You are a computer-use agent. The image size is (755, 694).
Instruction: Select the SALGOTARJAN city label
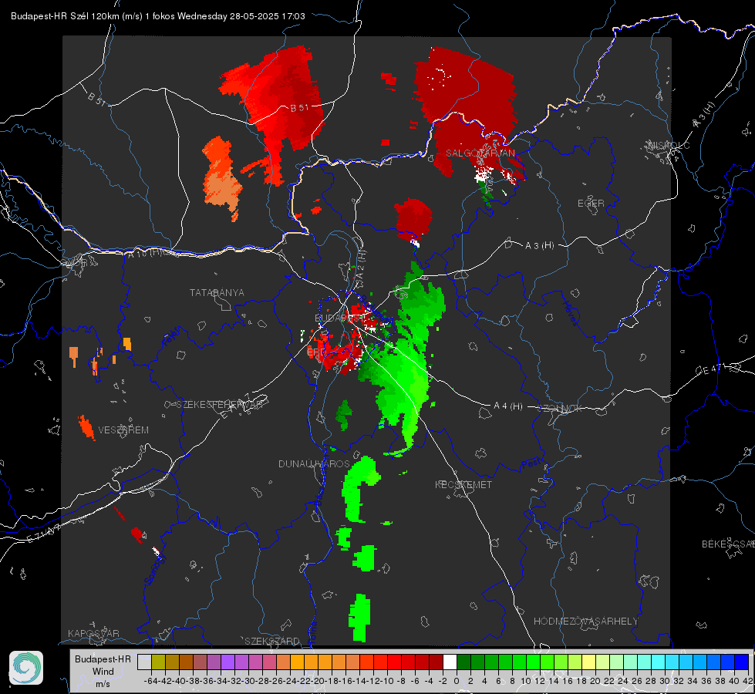coord(480,153)
